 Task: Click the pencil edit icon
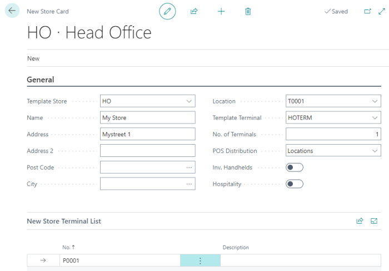pos(167,11)
